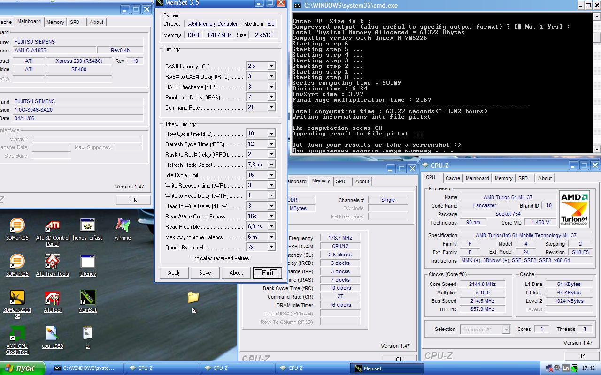The image size is (601, 375).
Task: Open the Refresh Mode Select dropdown
Action: coord(271,165)
